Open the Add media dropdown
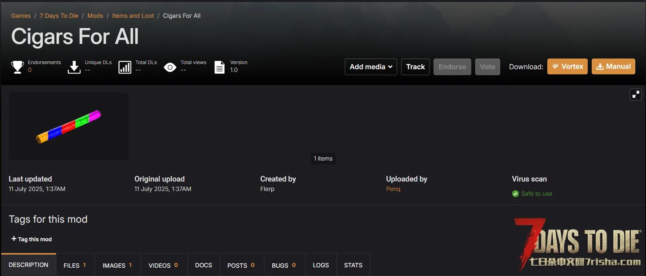 coord(371,67)
